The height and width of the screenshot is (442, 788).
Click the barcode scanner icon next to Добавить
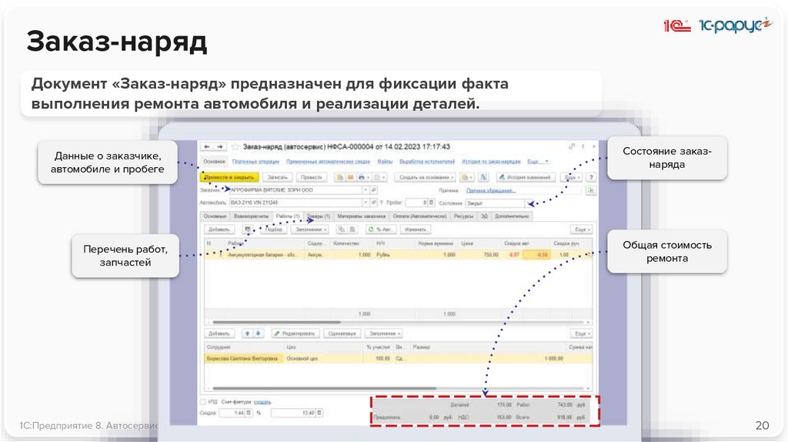tap(247, 229)
